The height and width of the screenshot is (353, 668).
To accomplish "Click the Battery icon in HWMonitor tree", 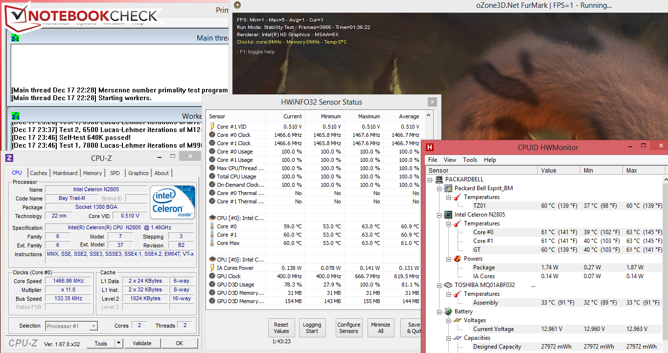I will point(448,311).
